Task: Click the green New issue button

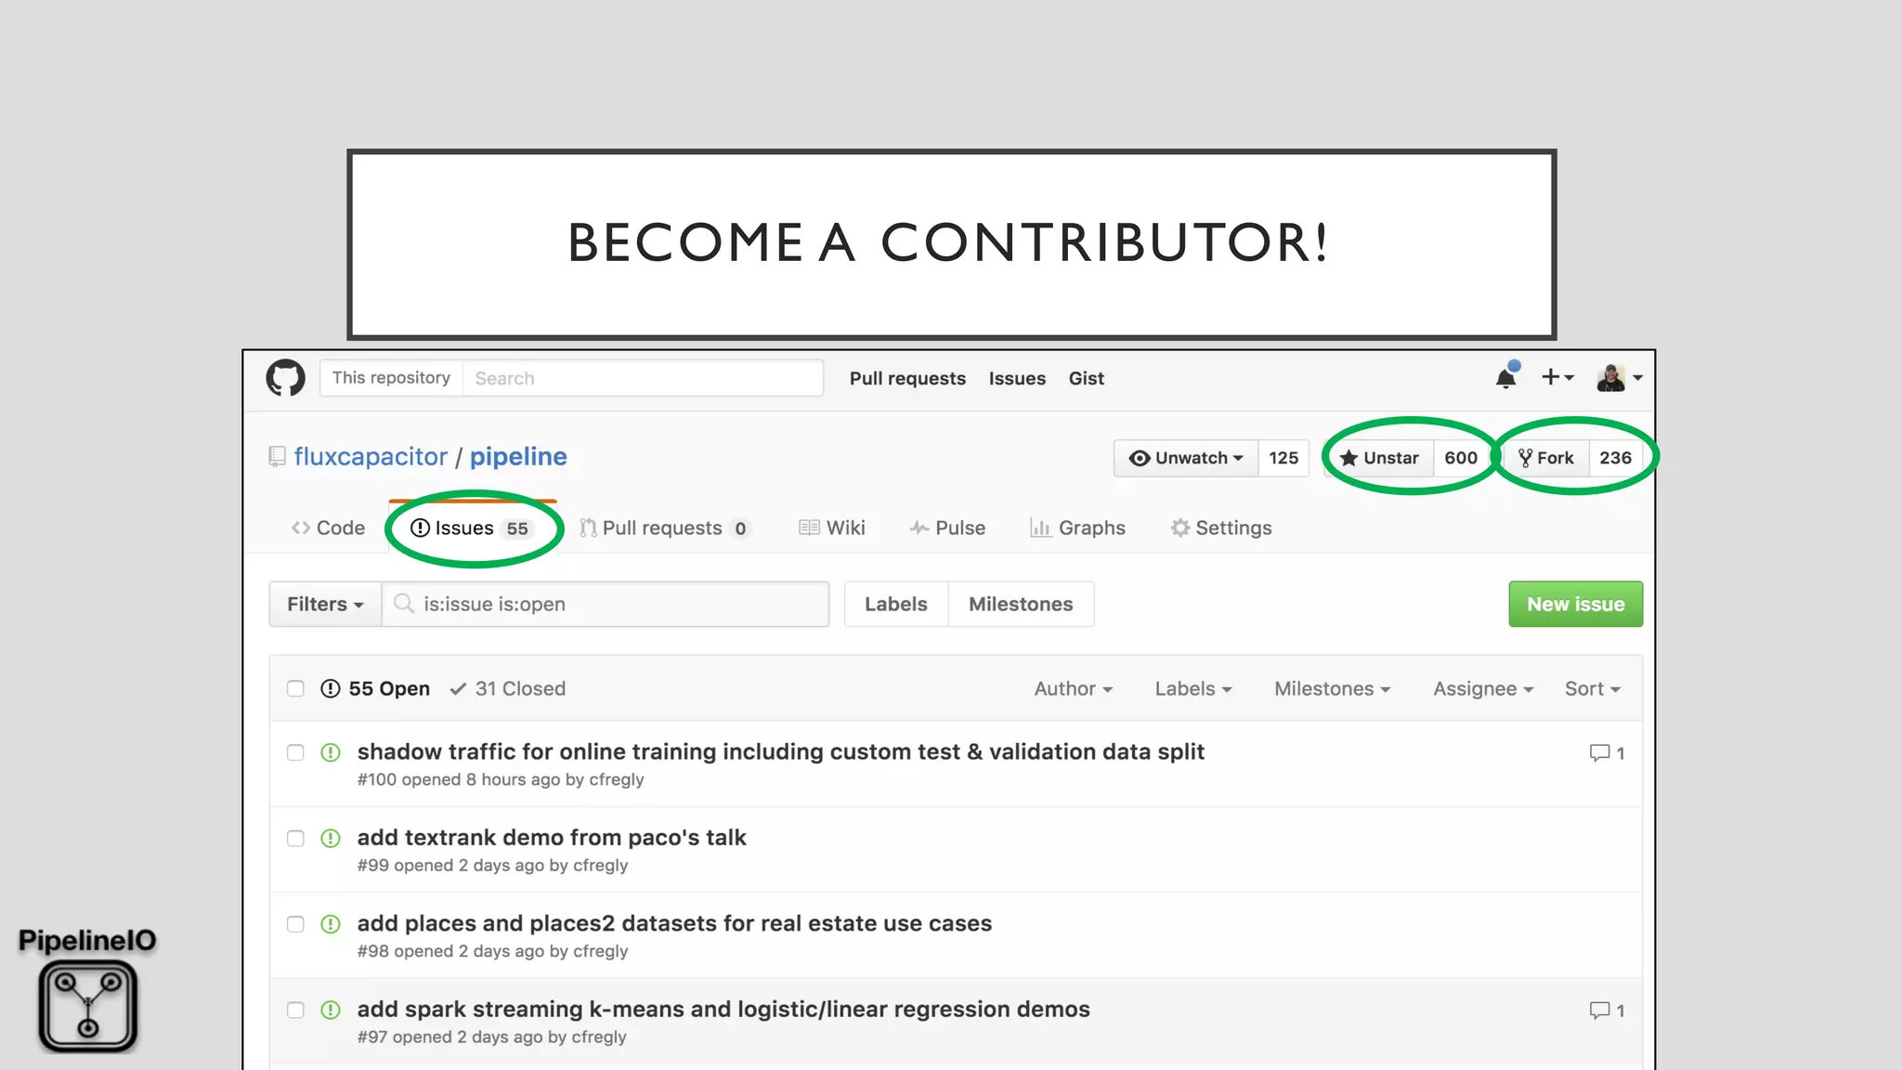Action: (x=1575, y=604)
